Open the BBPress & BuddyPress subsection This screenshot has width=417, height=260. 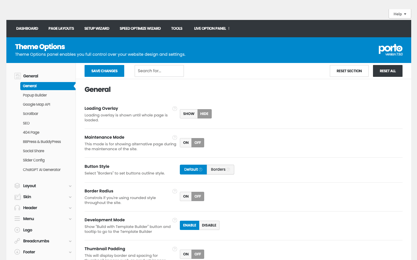tap(42, 142)
